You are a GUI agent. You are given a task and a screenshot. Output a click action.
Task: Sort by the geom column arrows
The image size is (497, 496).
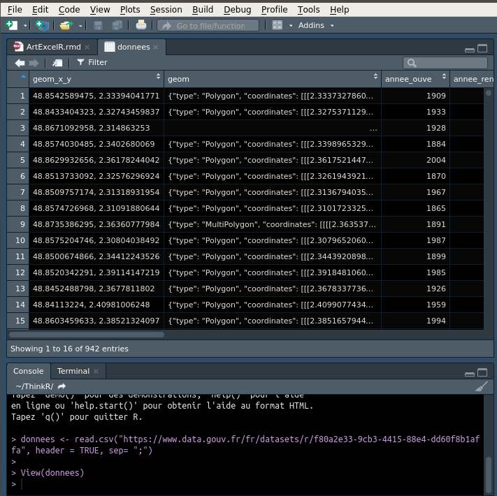375,76
